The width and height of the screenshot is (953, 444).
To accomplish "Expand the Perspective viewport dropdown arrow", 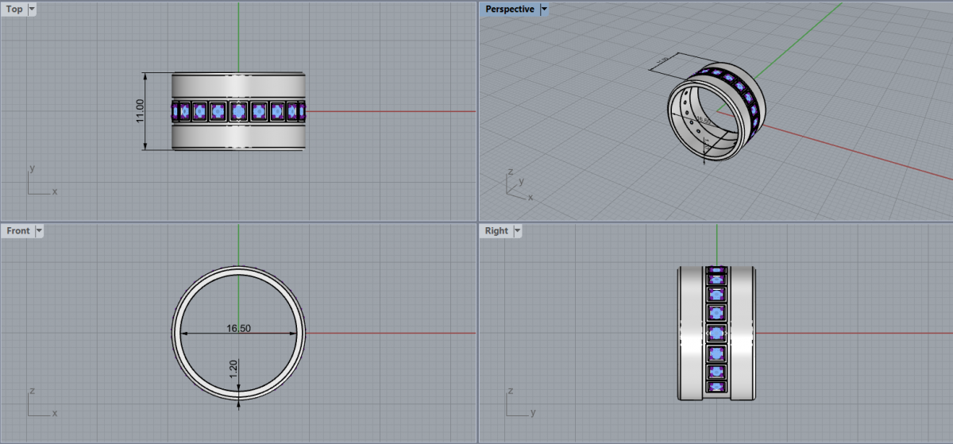I will pos(544,10).
